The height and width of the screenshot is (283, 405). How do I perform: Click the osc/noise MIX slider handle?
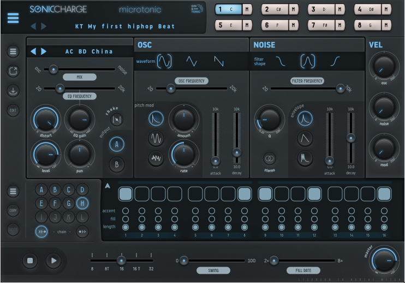tap(53, 69)
